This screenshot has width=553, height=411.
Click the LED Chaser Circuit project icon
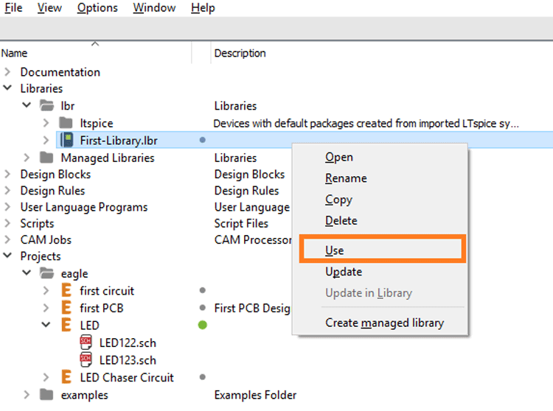pos(66,377)
